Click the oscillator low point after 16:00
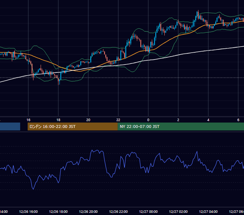 (33, 189)
